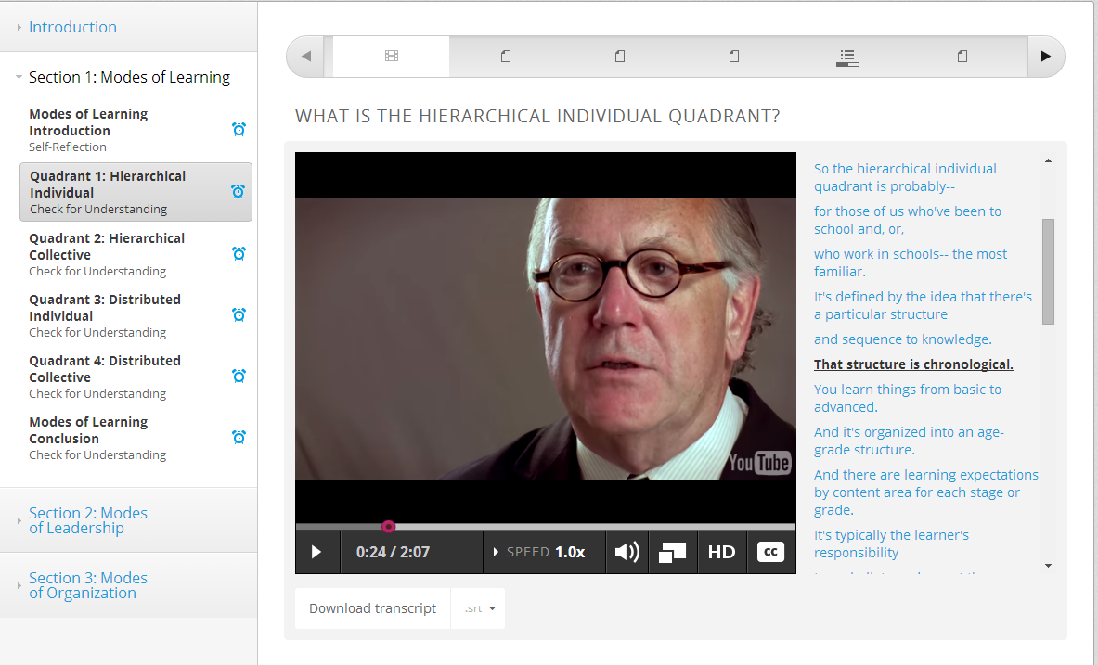
Task: Mute the video volume speaker icon
Action: [627, 552]
